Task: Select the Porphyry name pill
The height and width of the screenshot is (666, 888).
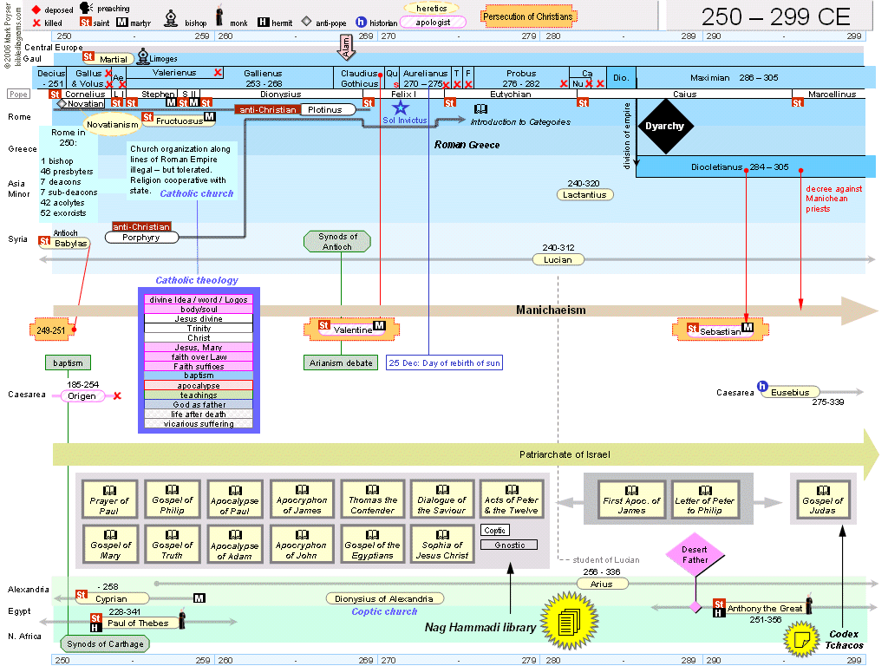Action: (140, 237)
